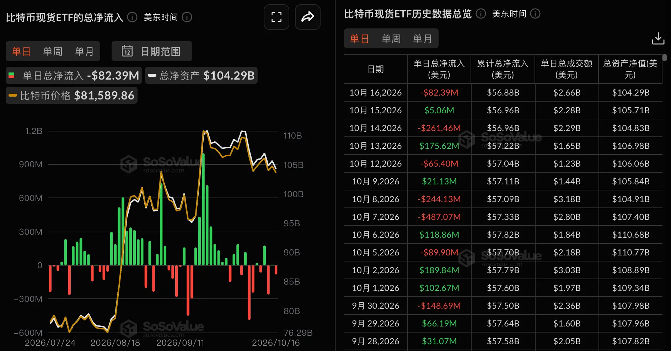Click the $3.18B trading volume cell
This screenshot has height=351, width=671.
[x=567, y=199]
